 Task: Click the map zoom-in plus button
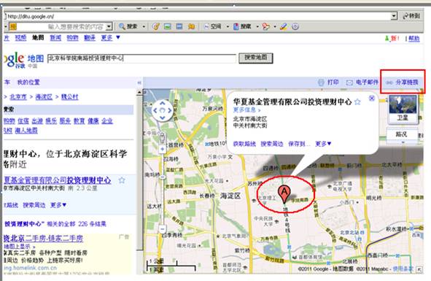163,149
